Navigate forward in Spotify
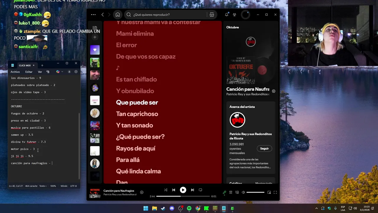 [109, 14]
